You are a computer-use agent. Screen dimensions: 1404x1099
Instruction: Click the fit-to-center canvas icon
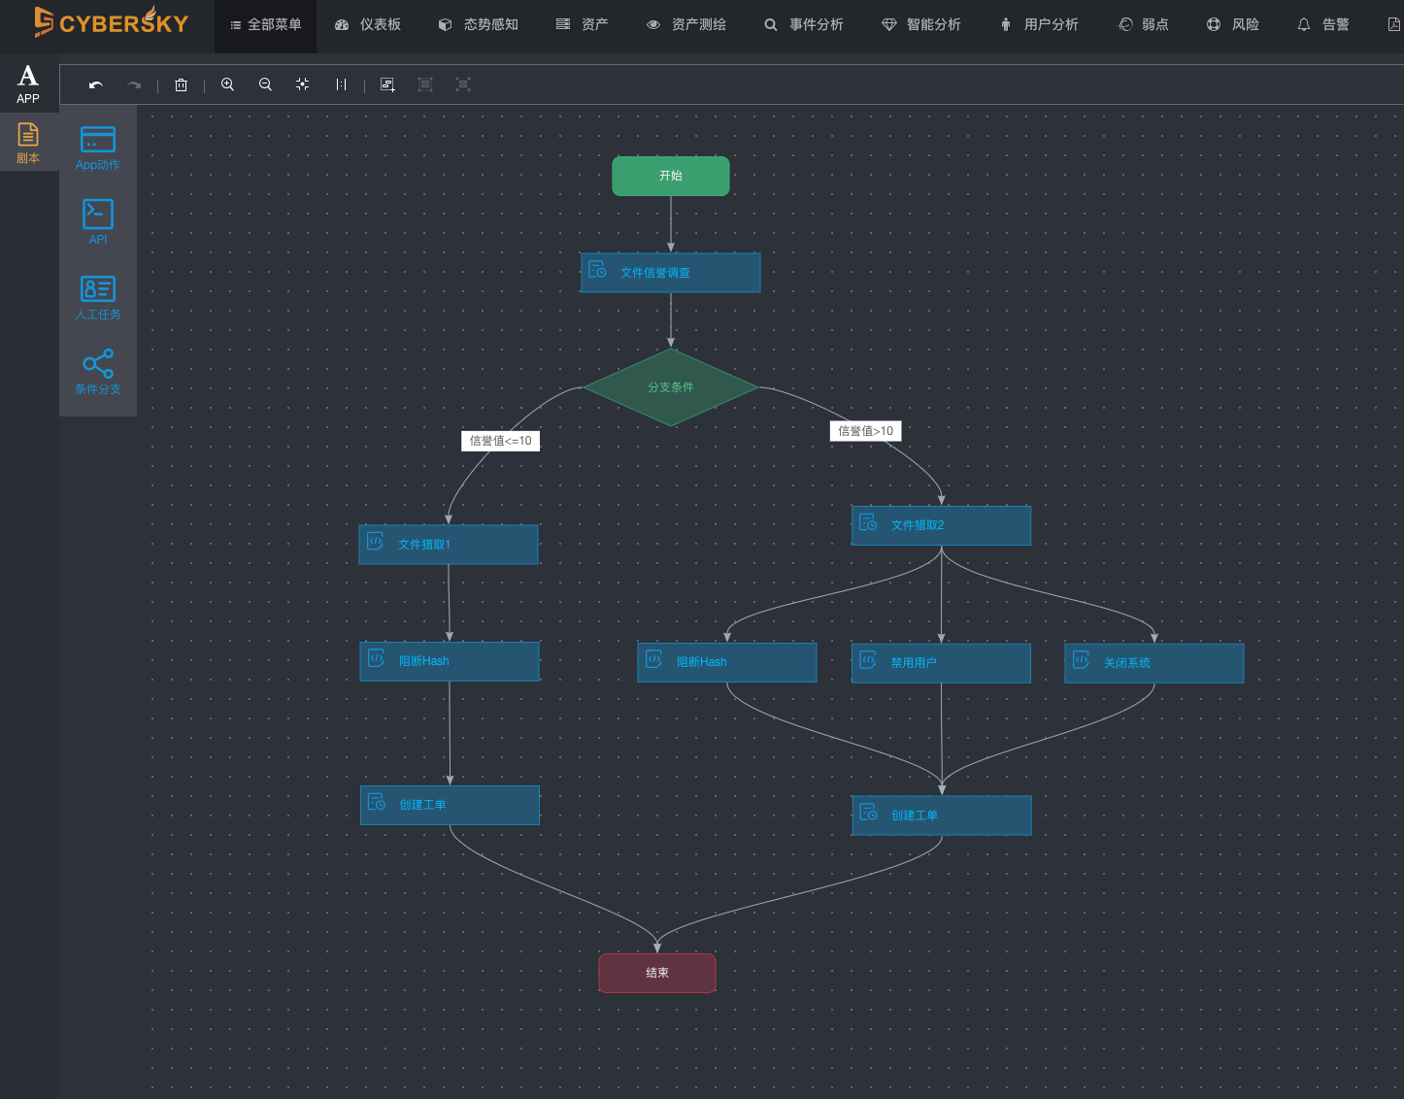[303, 85]
